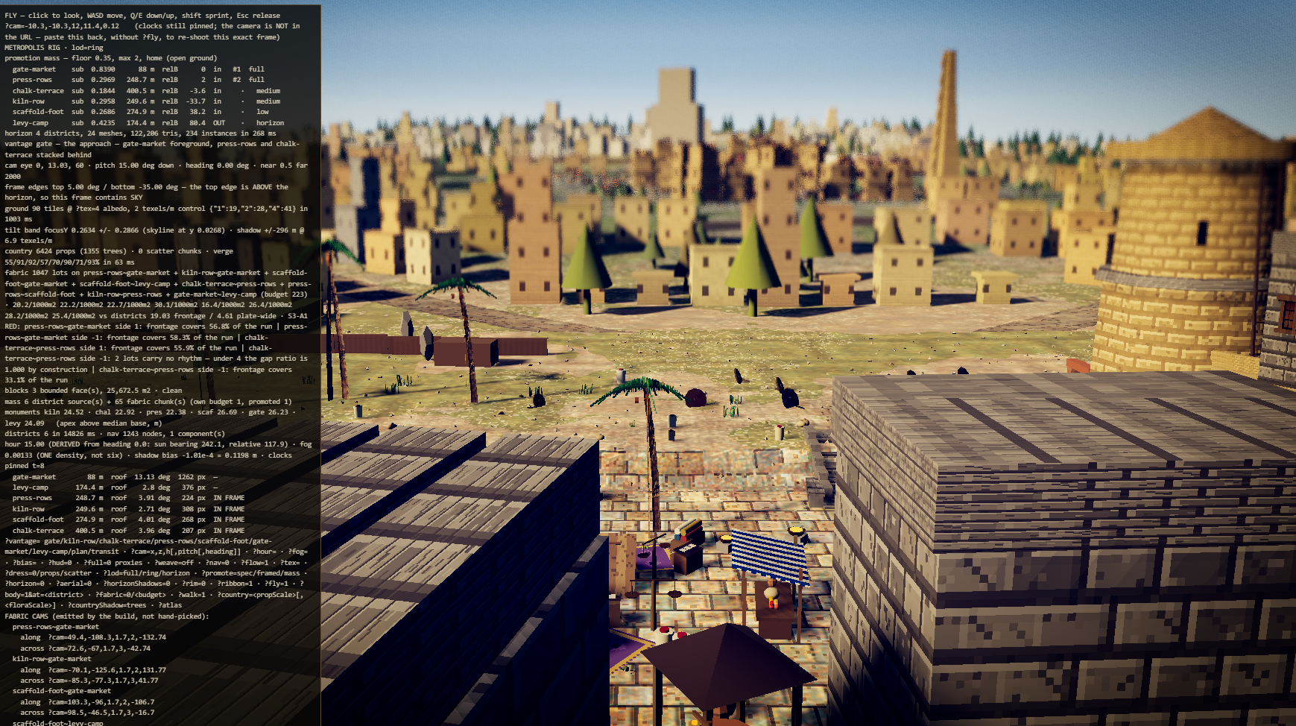Click the METROPOLIS RIG lod=ring header line
This screenshot has height=726, width=1296.
click(x=54, y=48)
